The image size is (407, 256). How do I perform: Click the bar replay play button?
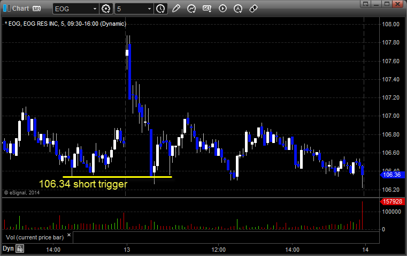222,9
